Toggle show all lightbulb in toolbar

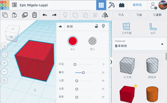(x=65, y=15)
